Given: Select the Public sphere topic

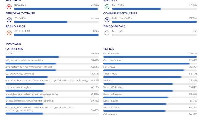Looking at the screenshot, I should point(111,107).
